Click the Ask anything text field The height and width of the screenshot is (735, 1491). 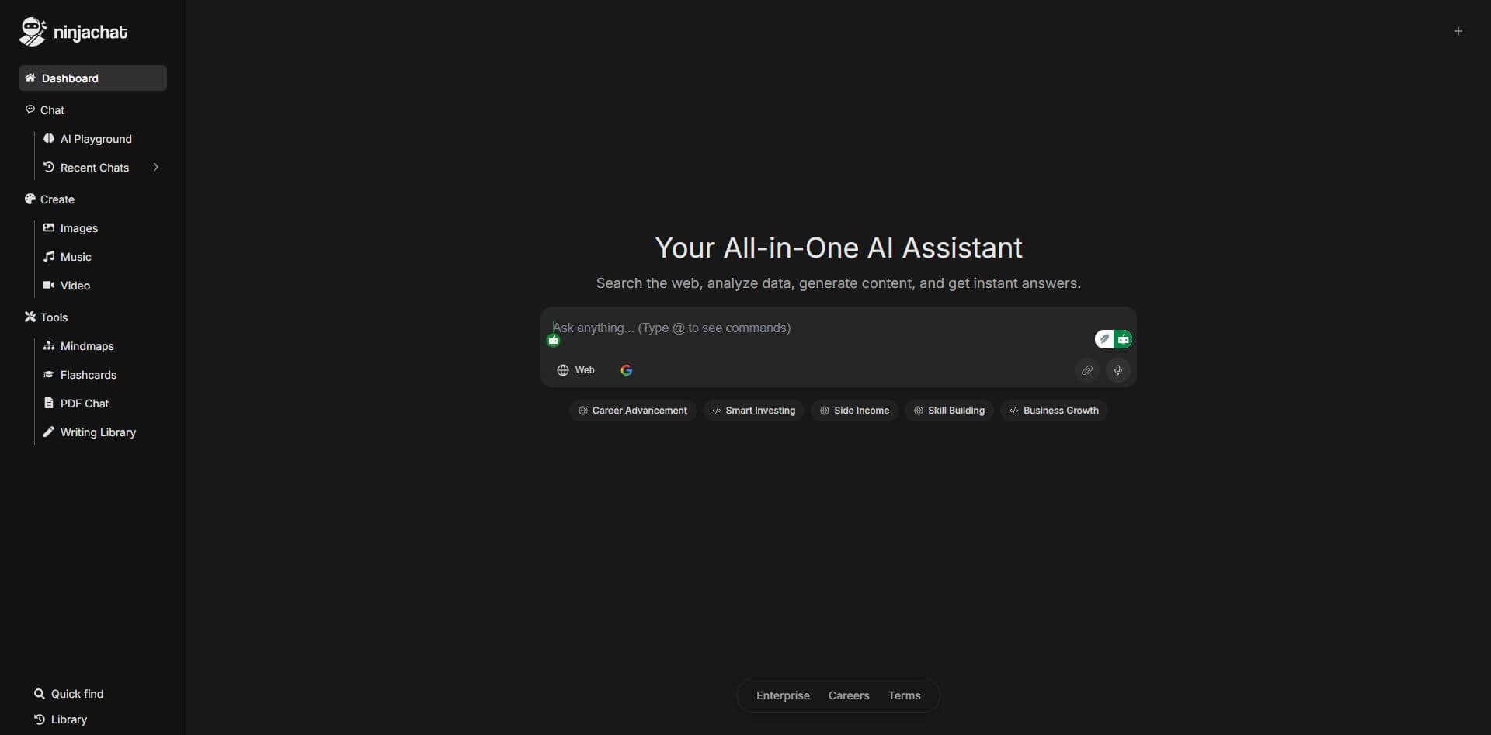coord(815,328)
